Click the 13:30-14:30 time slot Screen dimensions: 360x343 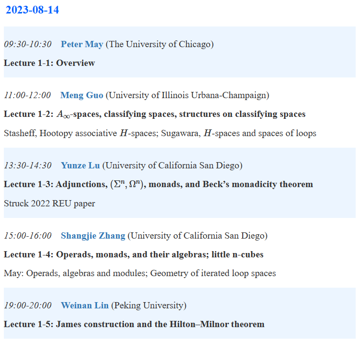click(28, 165)
